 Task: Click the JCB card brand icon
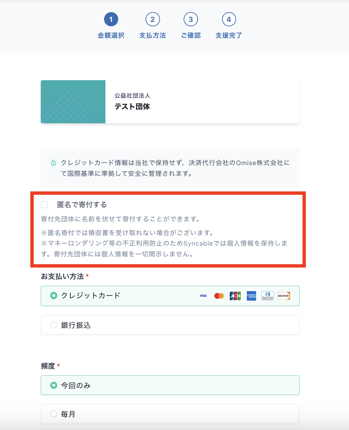point(235,296)
